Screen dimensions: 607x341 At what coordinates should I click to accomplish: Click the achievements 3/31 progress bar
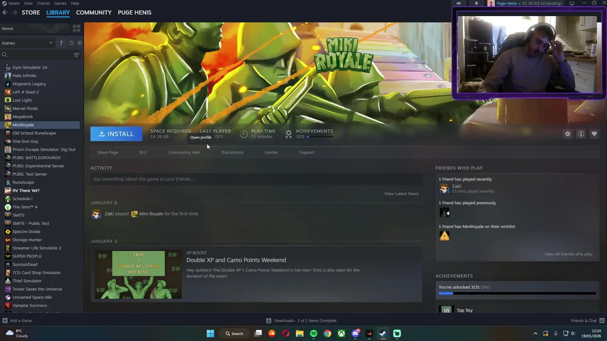(x=517, y=294)
